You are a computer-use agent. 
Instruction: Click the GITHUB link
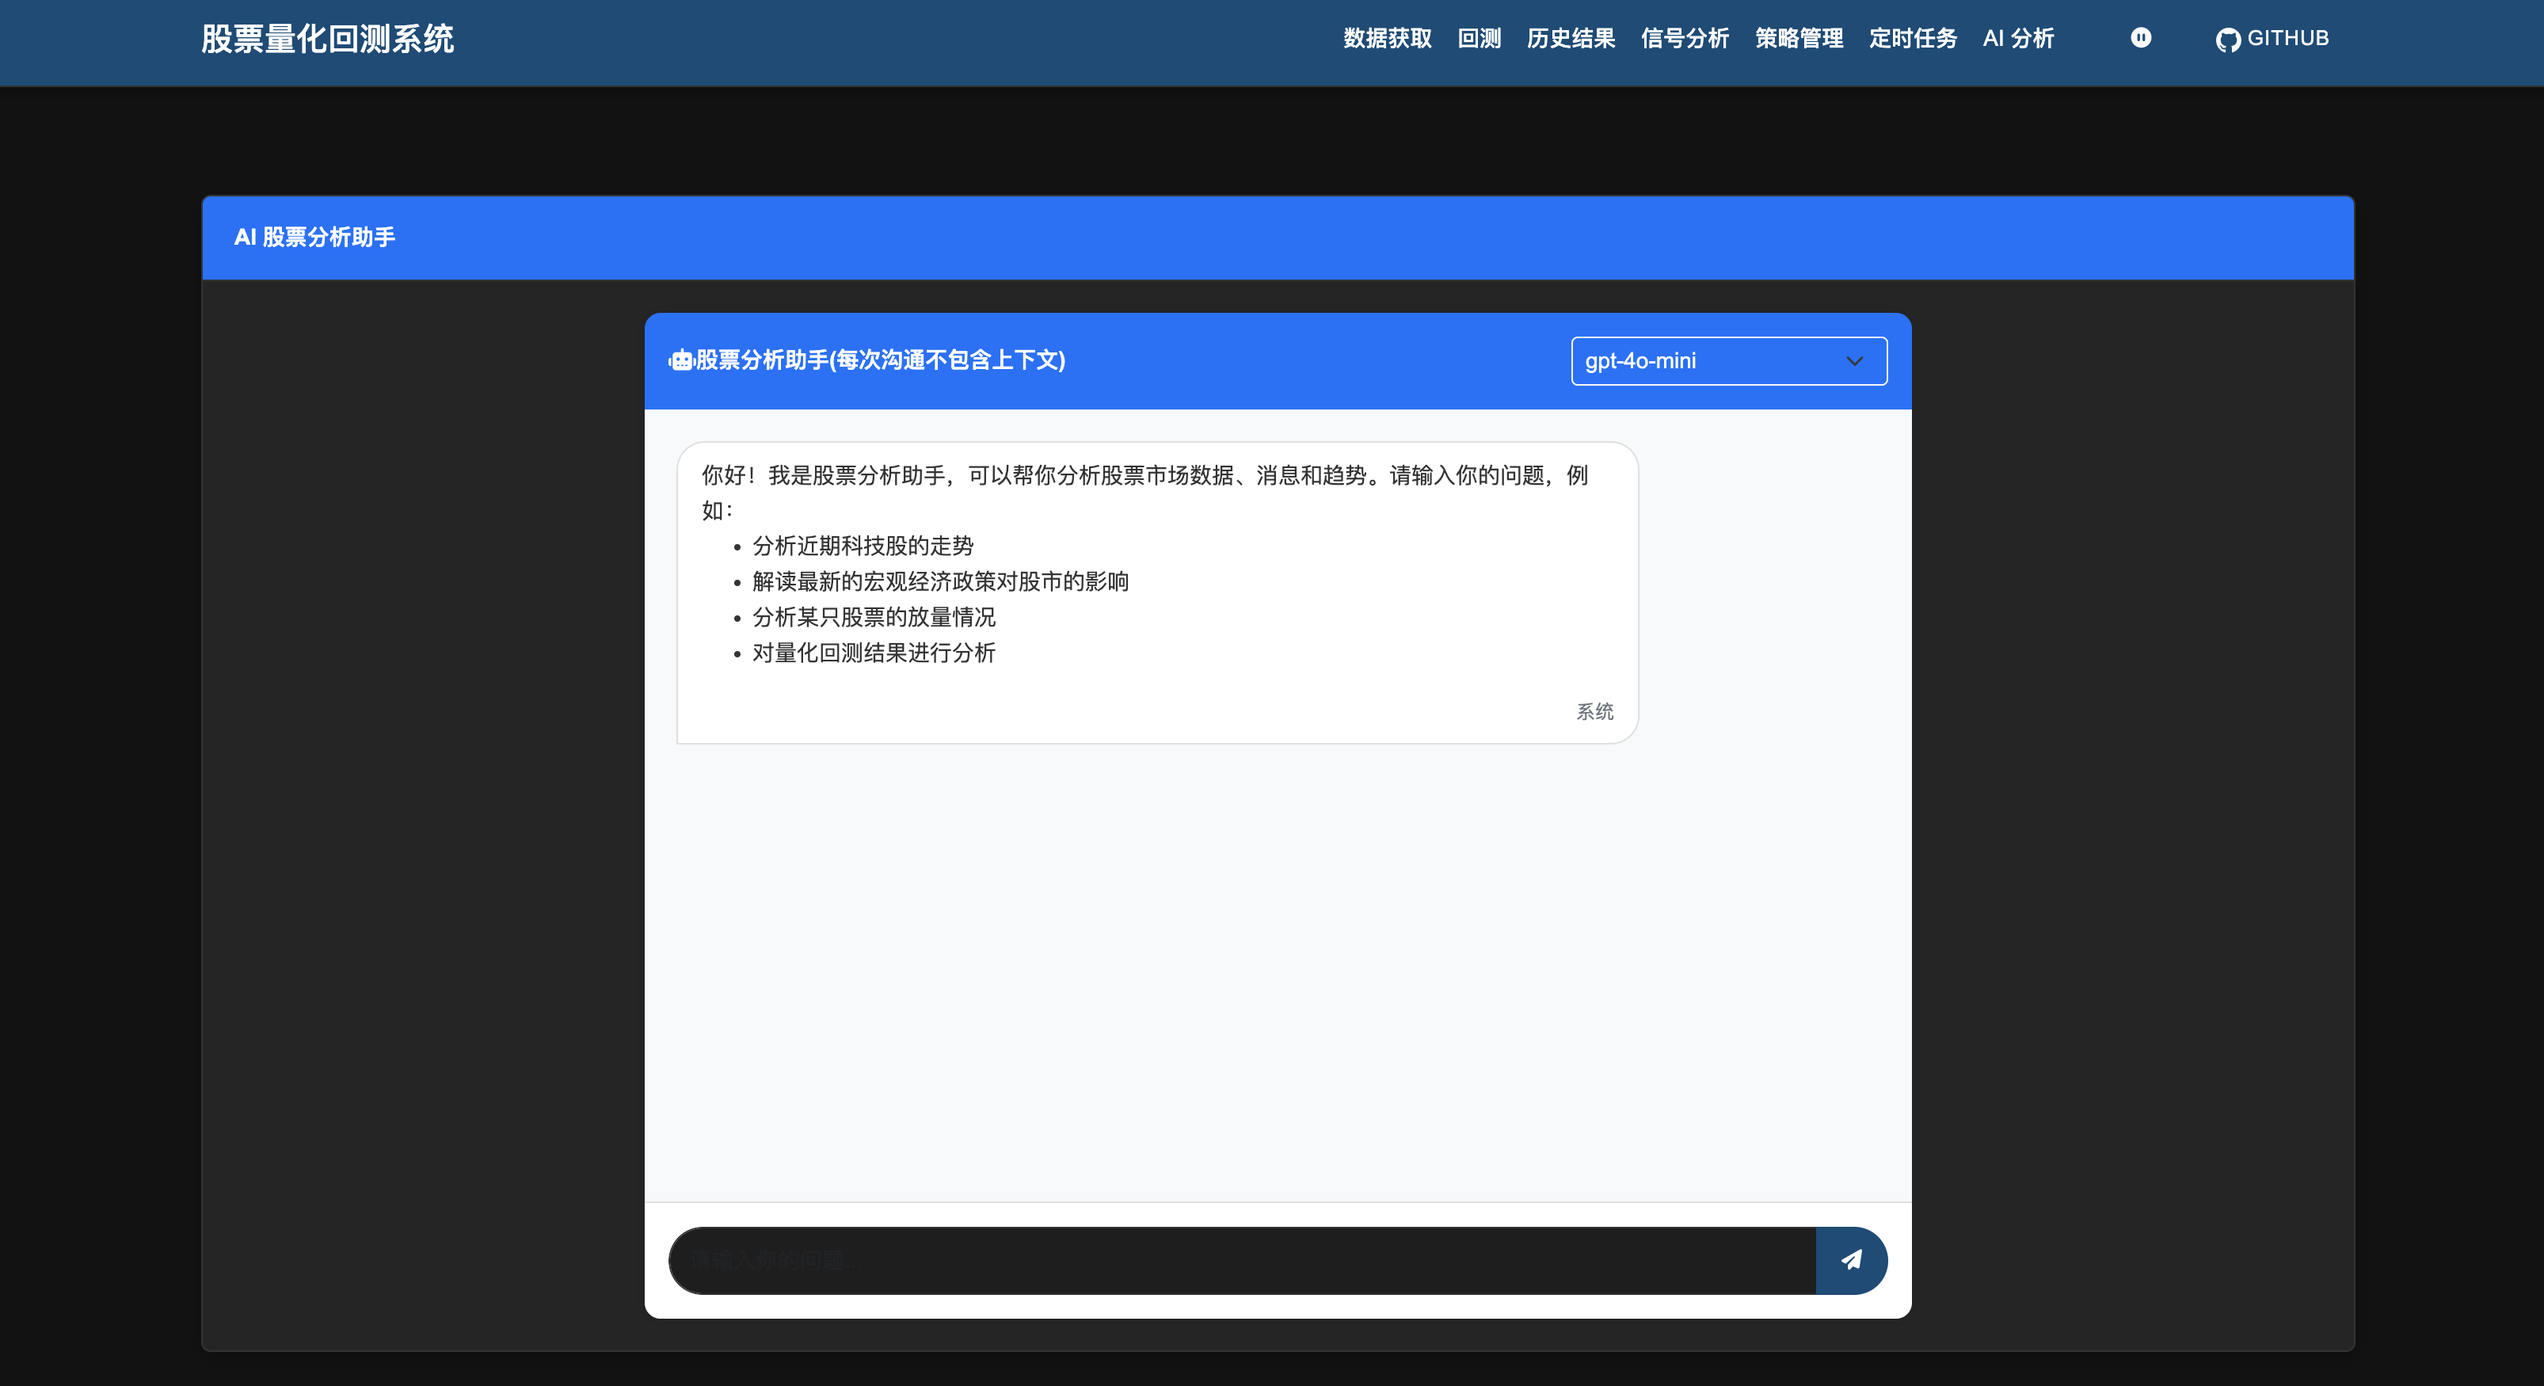tap(2272, 39)
